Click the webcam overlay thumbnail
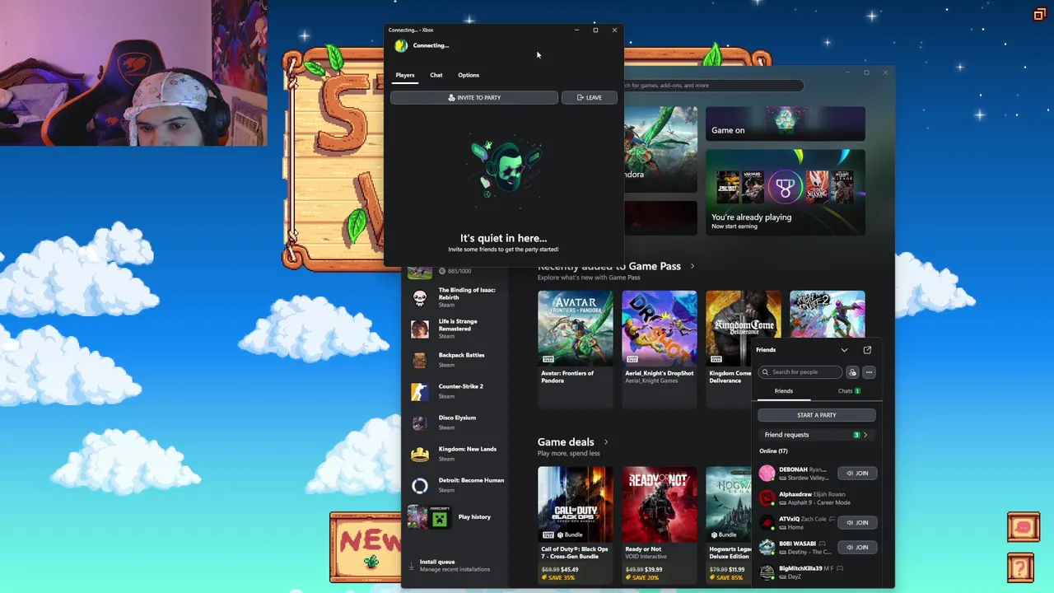This screenshot has width=1054, height=593. (x=133, y=73)
